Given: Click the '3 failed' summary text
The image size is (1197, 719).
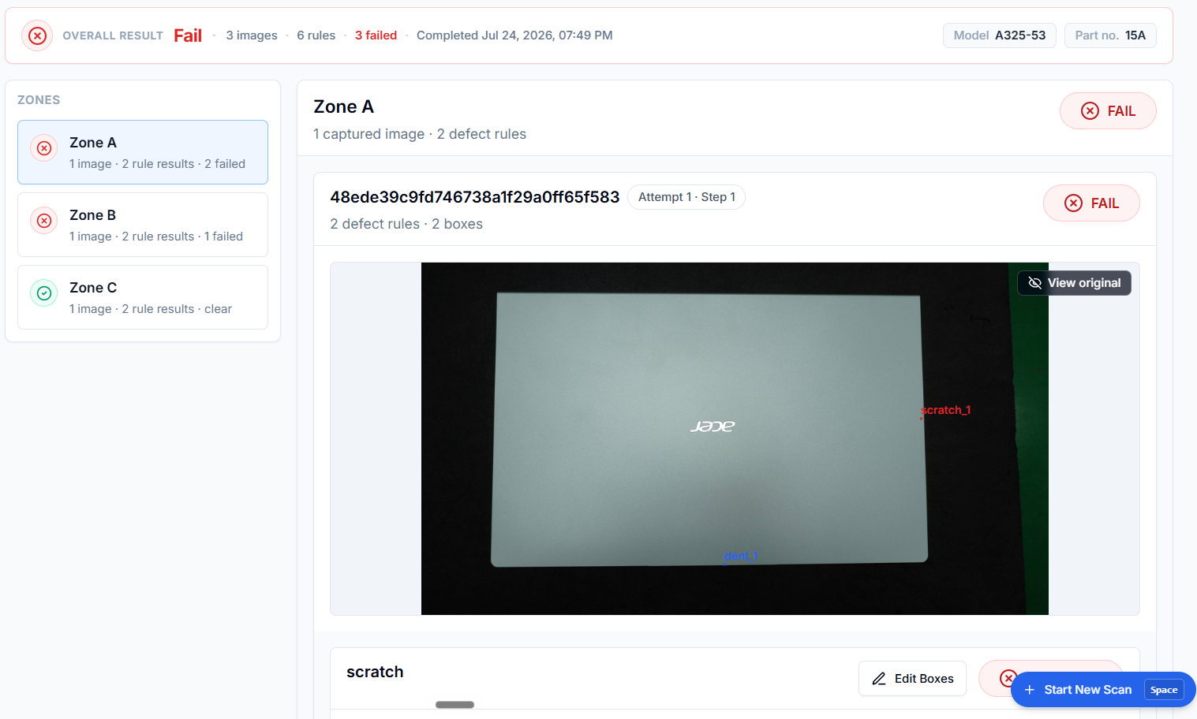Looking at the screenshot, I should point(376,35).
